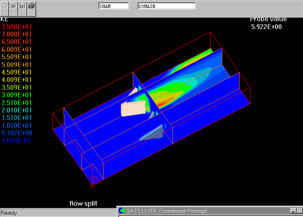This screenshot has height=217, width=303.
Task: Click the Ready status bar text
Action: tap(9, 213)
